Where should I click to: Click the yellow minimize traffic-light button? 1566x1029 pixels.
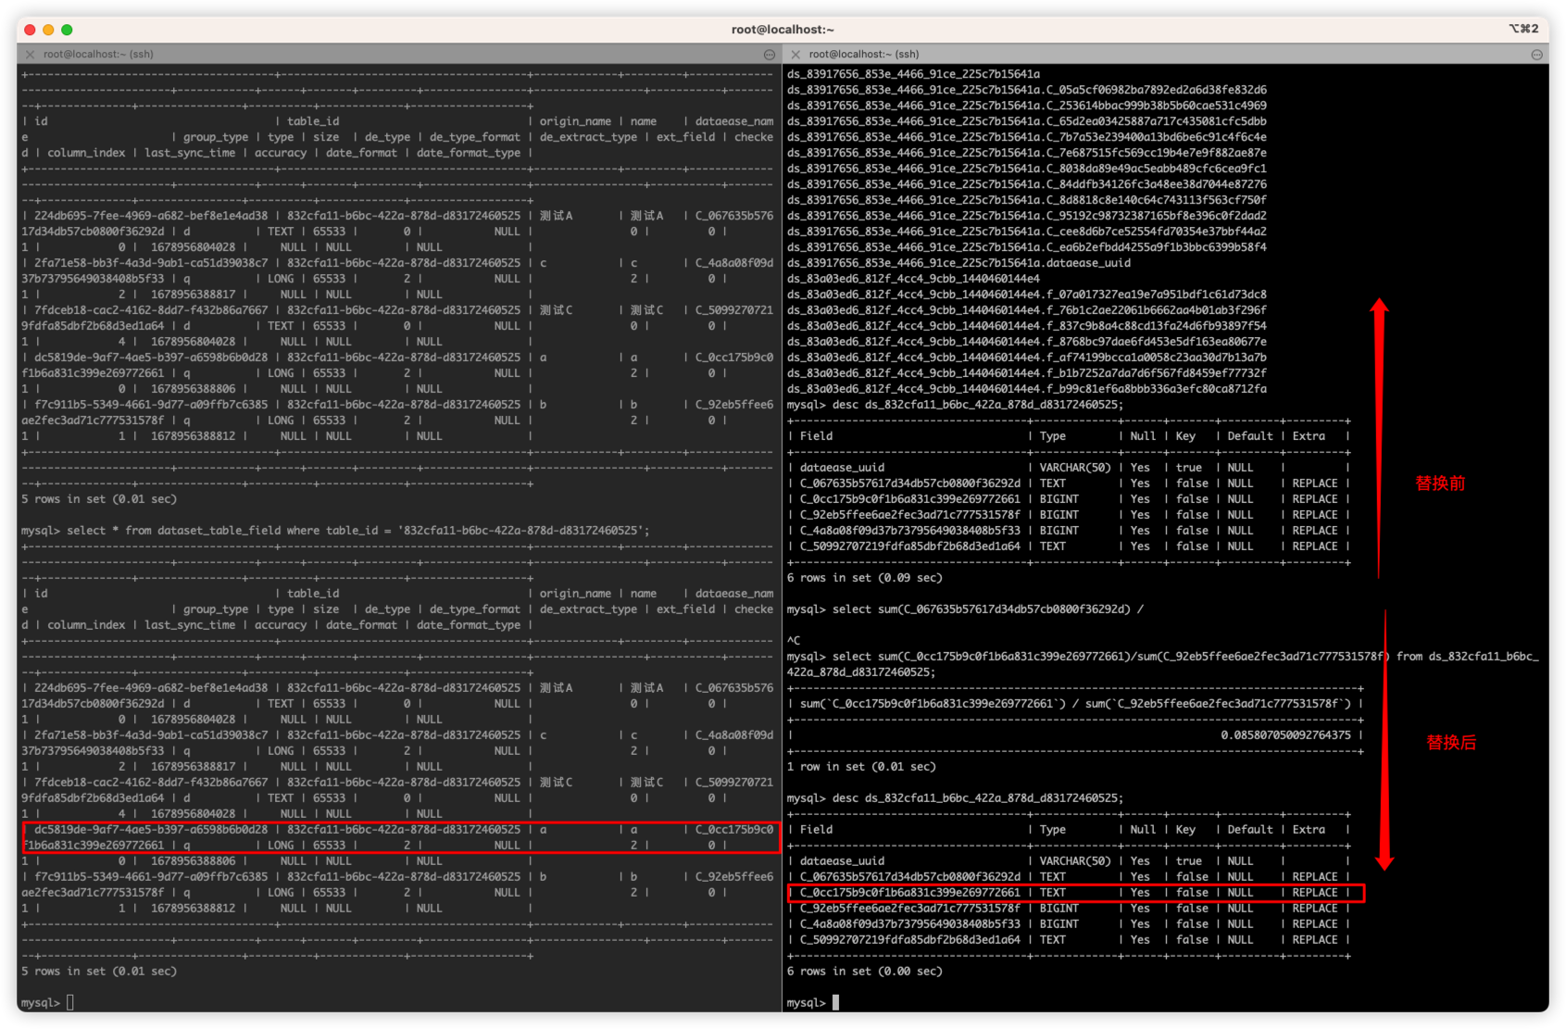point(47,29)
